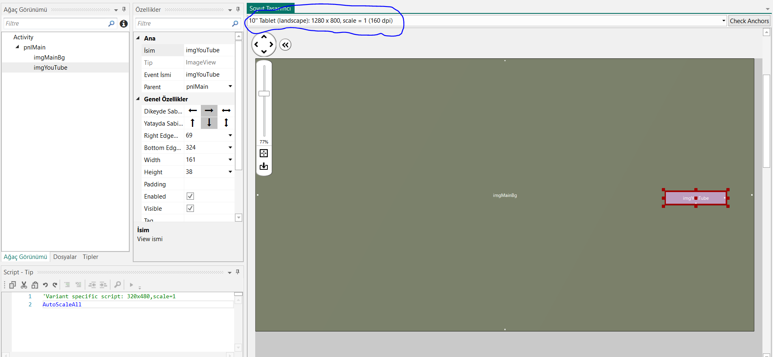773x357 pixels.
Task: Click the properties panel scroll down arrow
Action: pos(239,218)
